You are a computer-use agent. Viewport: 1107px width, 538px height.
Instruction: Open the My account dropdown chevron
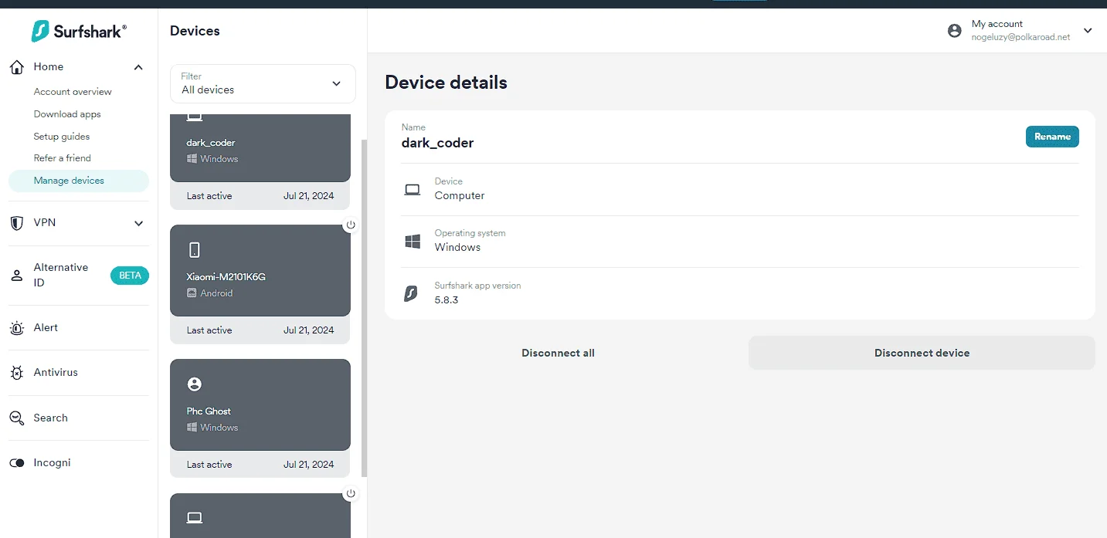[1088, 31]
